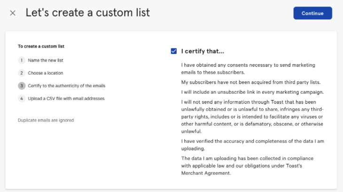The height and width of the screenshot is (192, 343).
Task: Click the "To create a custom list" heading
Action: (x=41, y=46)
